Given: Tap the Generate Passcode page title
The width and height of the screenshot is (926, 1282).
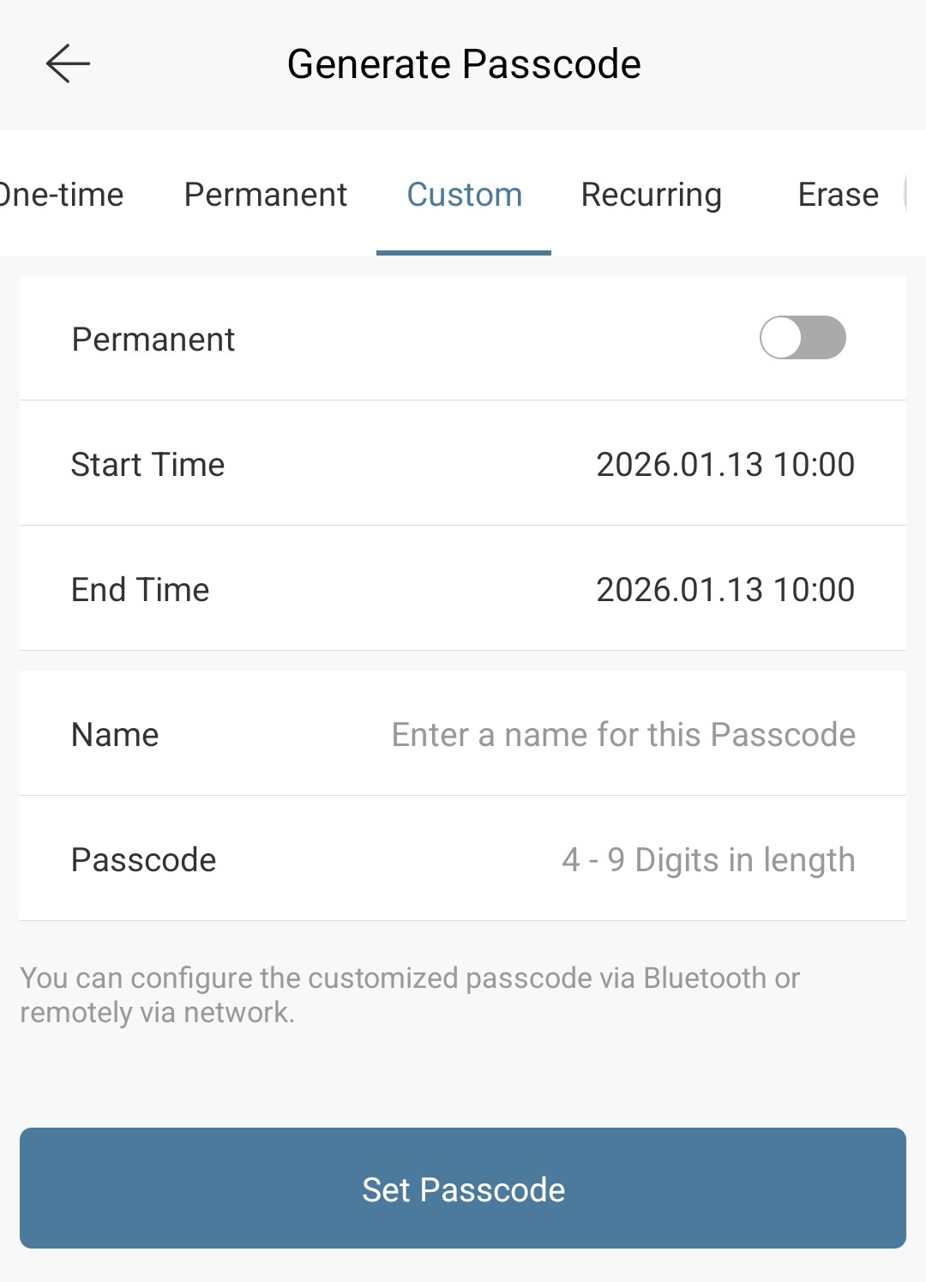Looking at the screenshot, I should (464, 63).
